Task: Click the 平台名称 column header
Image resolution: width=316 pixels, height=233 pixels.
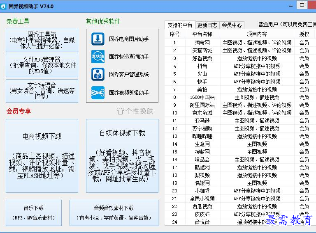Action: click(x=202, y=34)
